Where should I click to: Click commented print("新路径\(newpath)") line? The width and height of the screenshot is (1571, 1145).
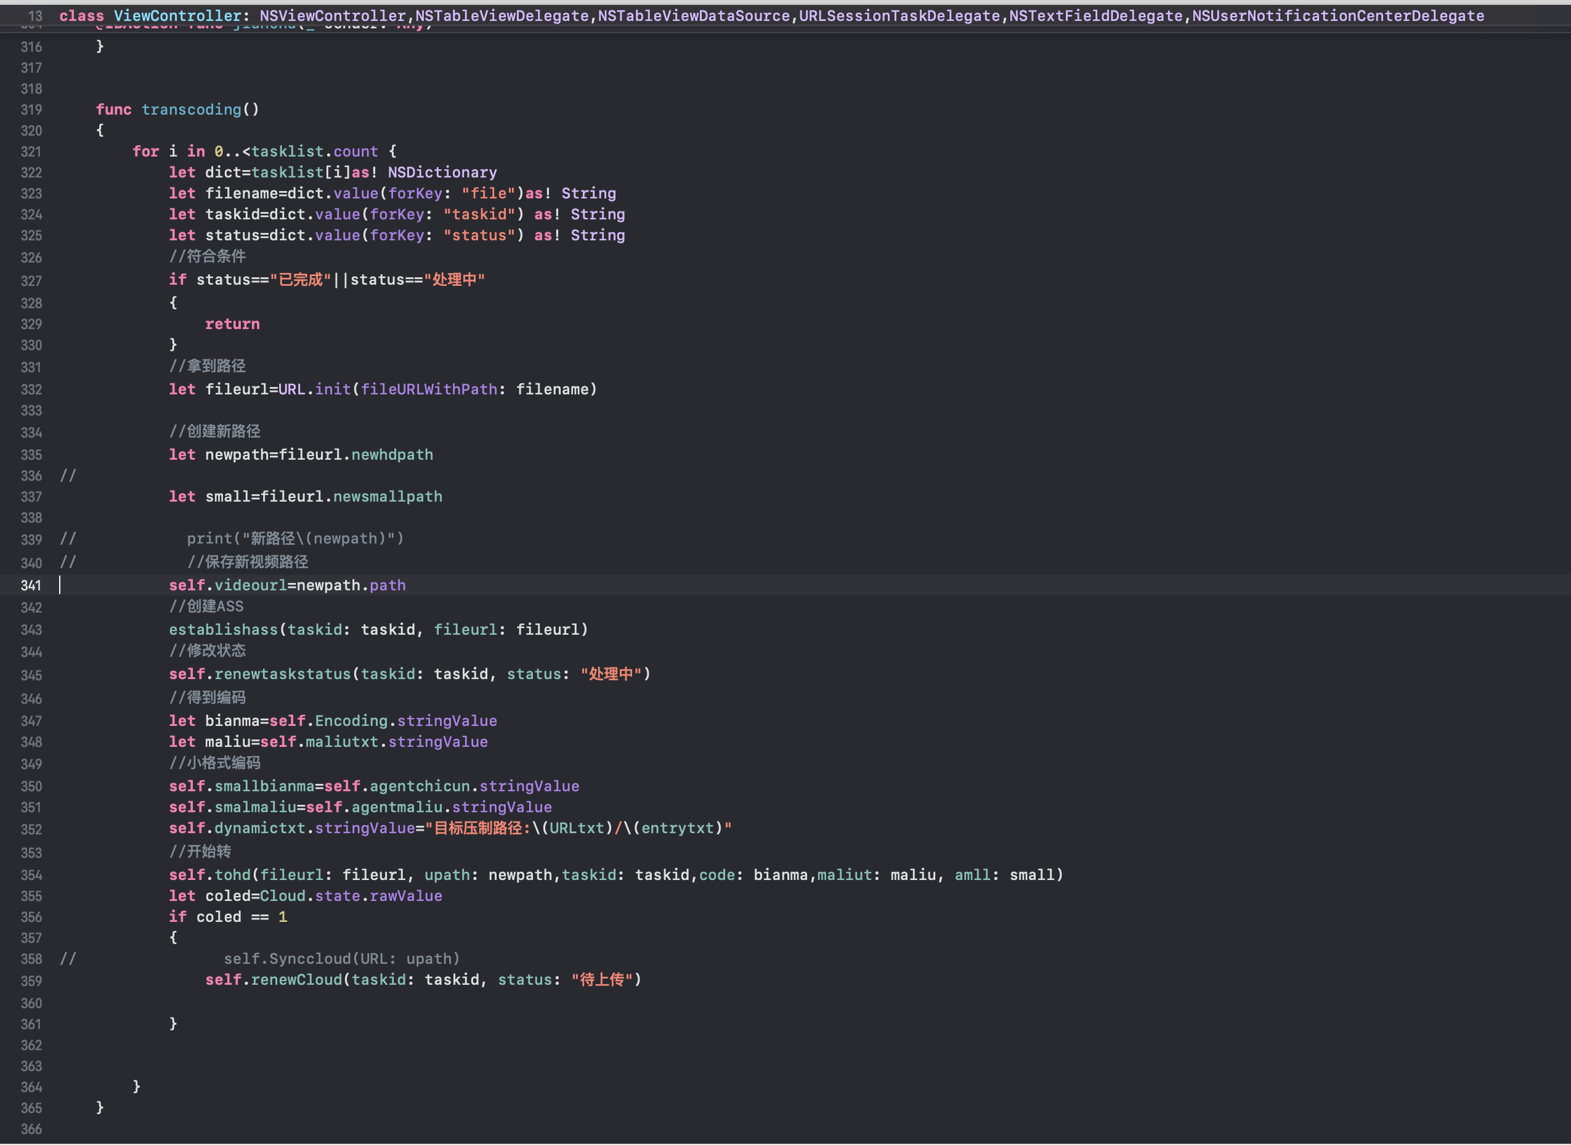(295, 539)
